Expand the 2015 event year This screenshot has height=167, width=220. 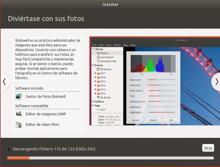coord(95,81)
